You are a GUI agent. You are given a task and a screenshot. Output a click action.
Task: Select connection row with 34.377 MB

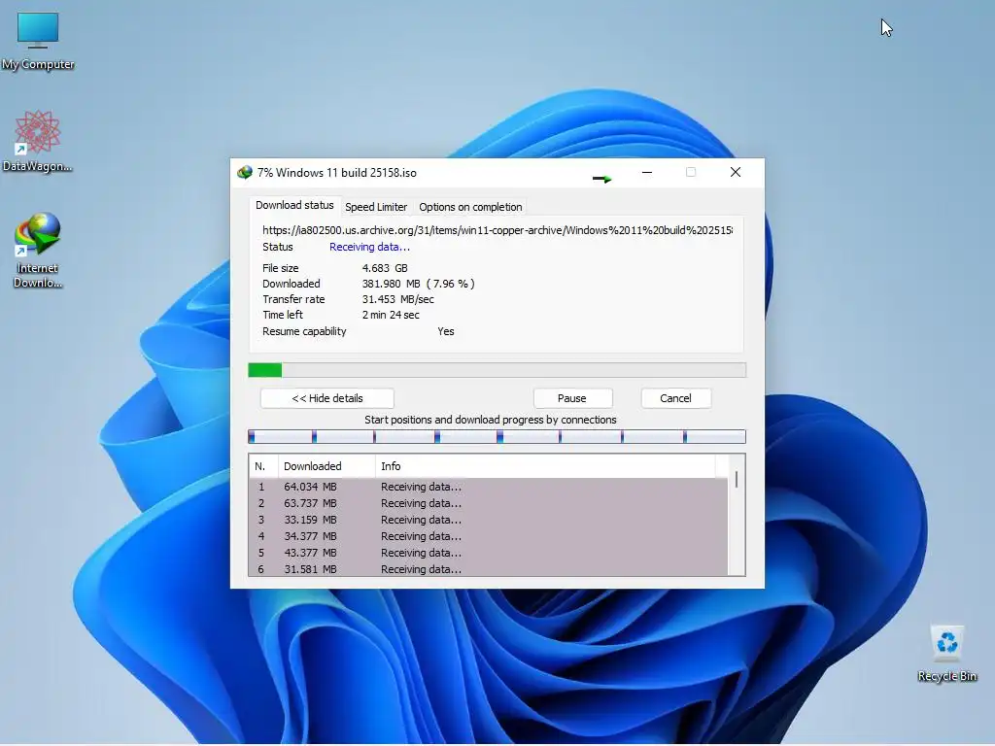click(x=489, y=536)
